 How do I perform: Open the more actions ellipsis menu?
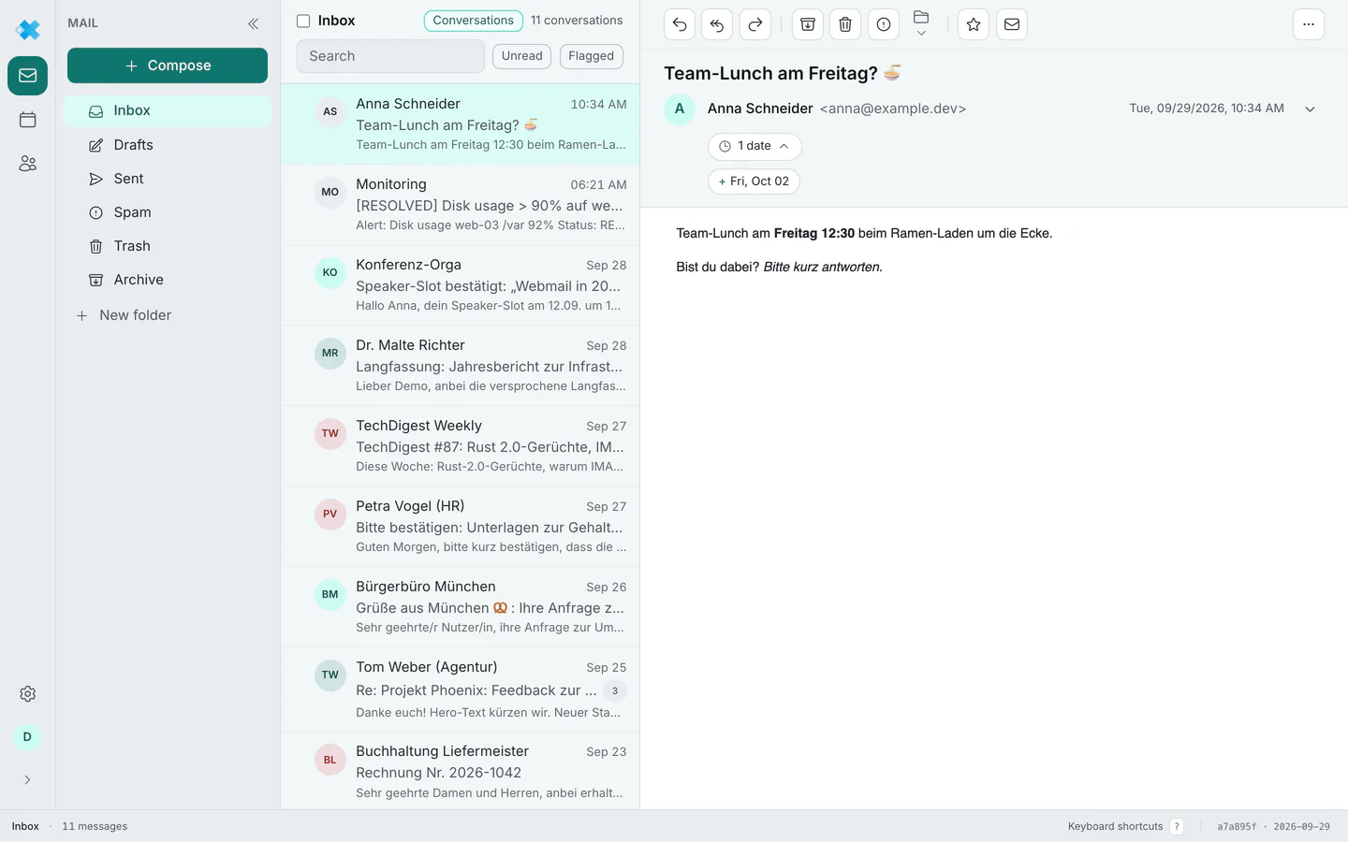pos(1309,24)
